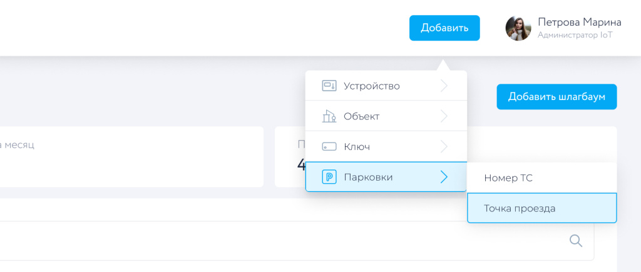Expand the Объект submenu chevron arrow
The image size is (641, 272).
(444, 116)
